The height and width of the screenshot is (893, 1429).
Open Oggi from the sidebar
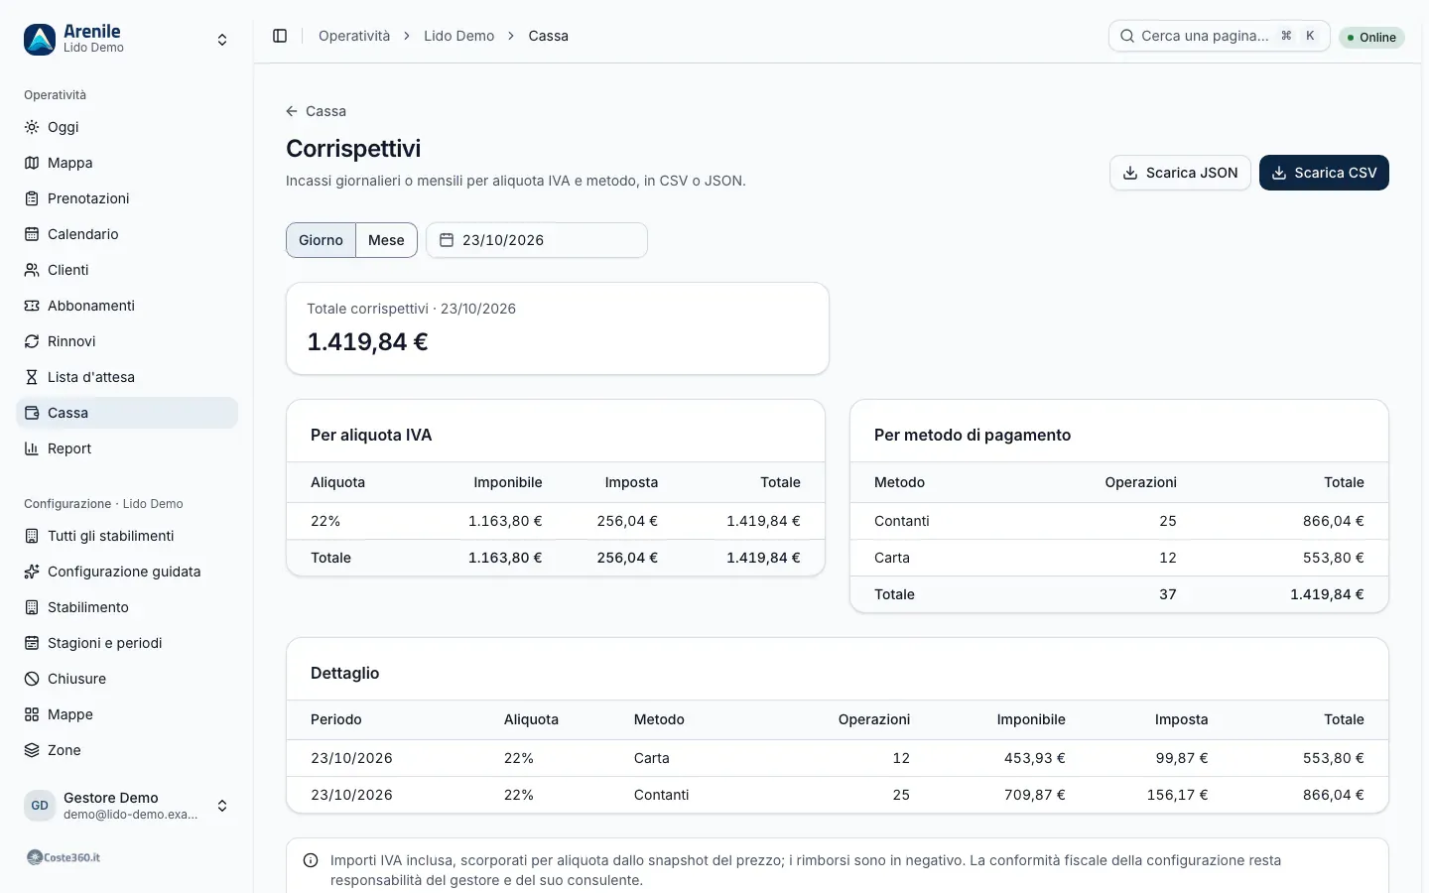point(127,127)
